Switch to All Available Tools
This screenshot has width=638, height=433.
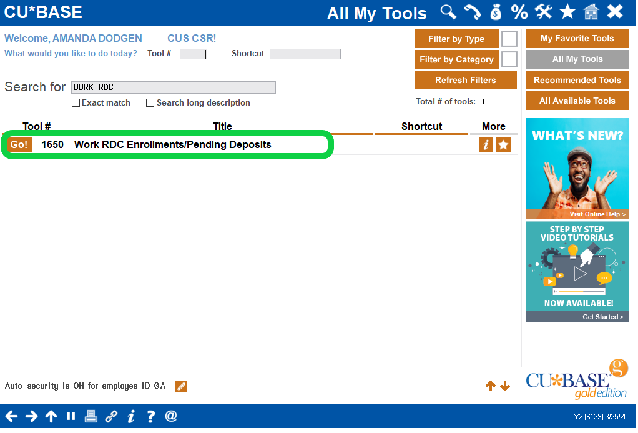click(577, 101)
